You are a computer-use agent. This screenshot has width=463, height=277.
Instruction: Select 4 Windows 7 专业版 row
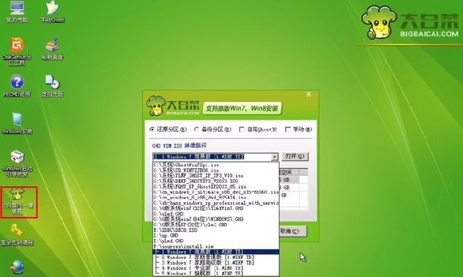click(216, 268)
